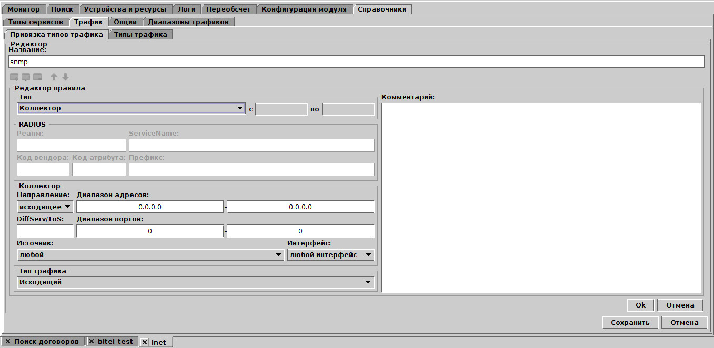Close the bitel_test tab
The height and width of the screenshot is (348, 714).
point(91,341)
